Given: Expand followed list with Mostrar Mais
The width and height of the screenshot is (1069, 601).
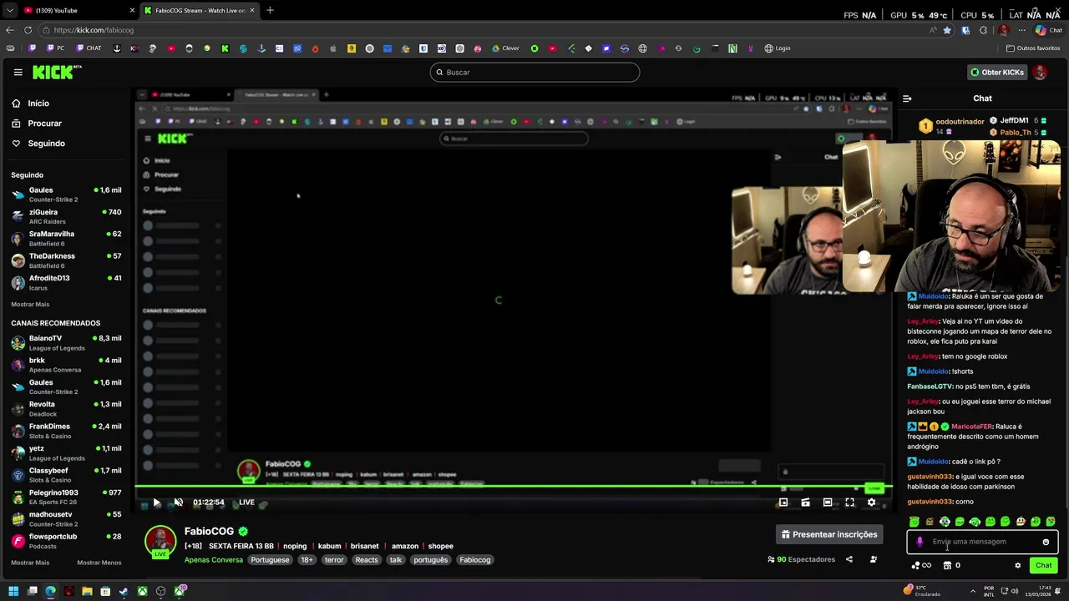Looking at the screenshot, I should coord(30,305).
